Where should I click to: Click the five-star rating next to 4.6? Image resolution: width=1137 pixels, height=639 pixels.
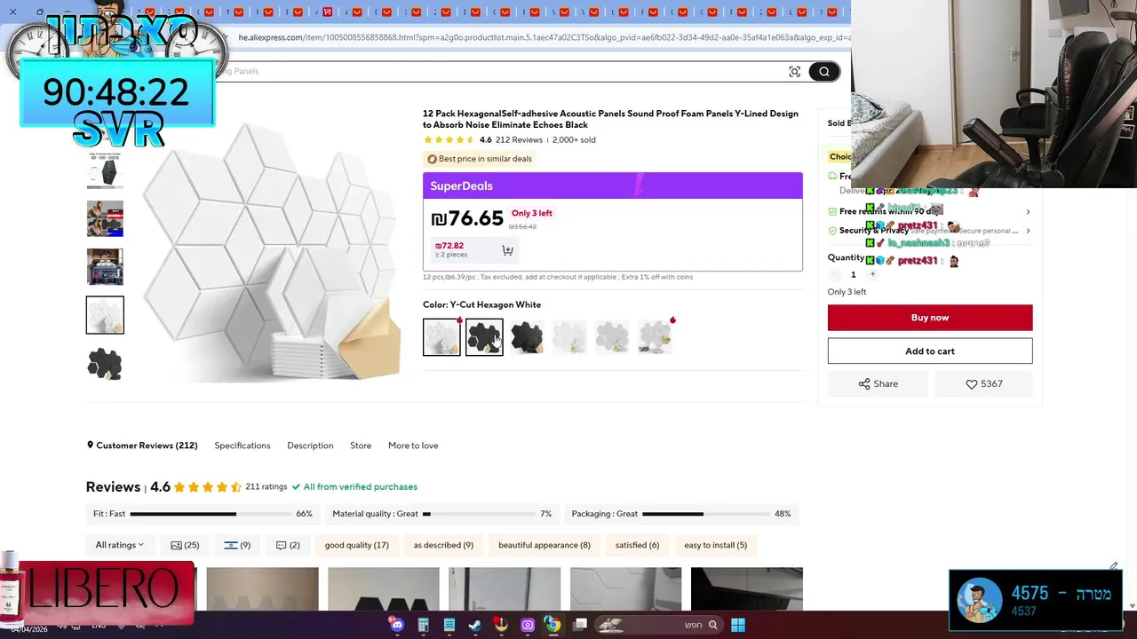pyautogui.click(x=449, y=140)
